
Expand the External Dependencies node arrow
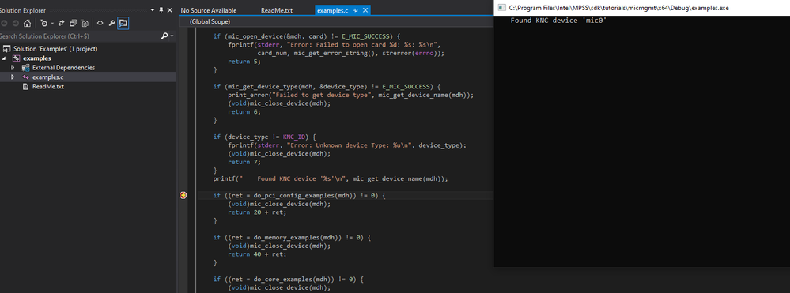tap(13, 67)
